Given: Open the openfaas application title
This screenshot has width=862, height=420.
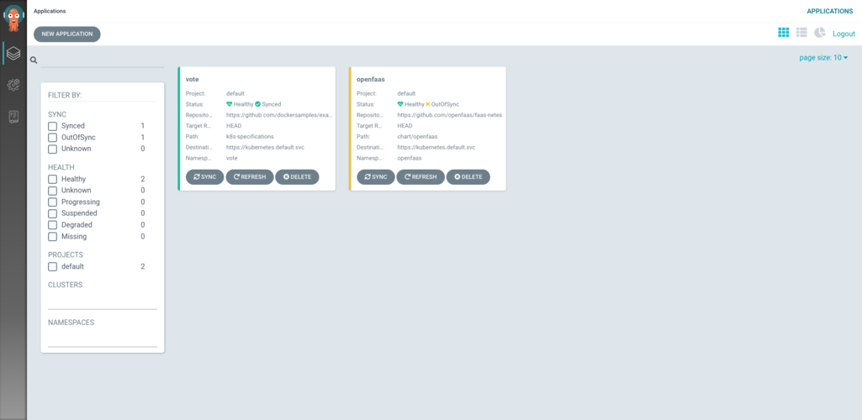Looking at the screenshot, I should click(x=371, y=79).
